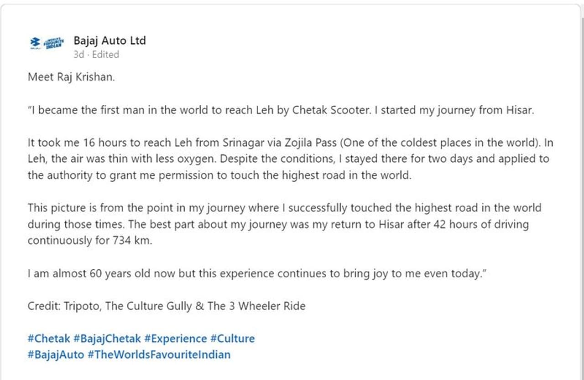Open the #BajajAuto hashtag
The image size is (584, 380).
tap(56, 354)
